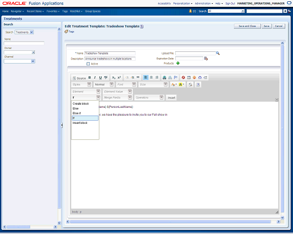
Task: Click the Tags icon under the title
Action: pyautogui.click(x=66, y=32)
